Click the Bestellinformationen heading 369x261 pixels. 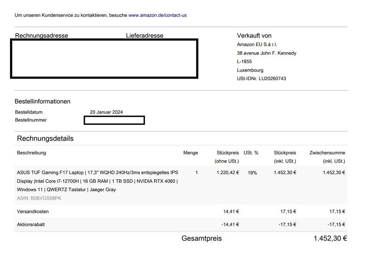click(x=43, y=101)
